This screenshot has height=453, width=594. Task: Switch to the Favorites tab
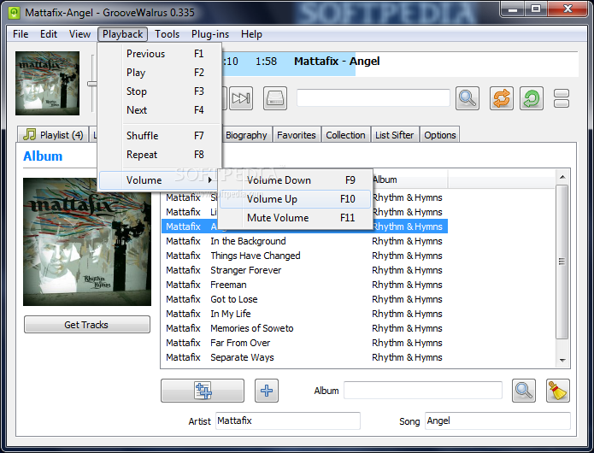[297, 135]
